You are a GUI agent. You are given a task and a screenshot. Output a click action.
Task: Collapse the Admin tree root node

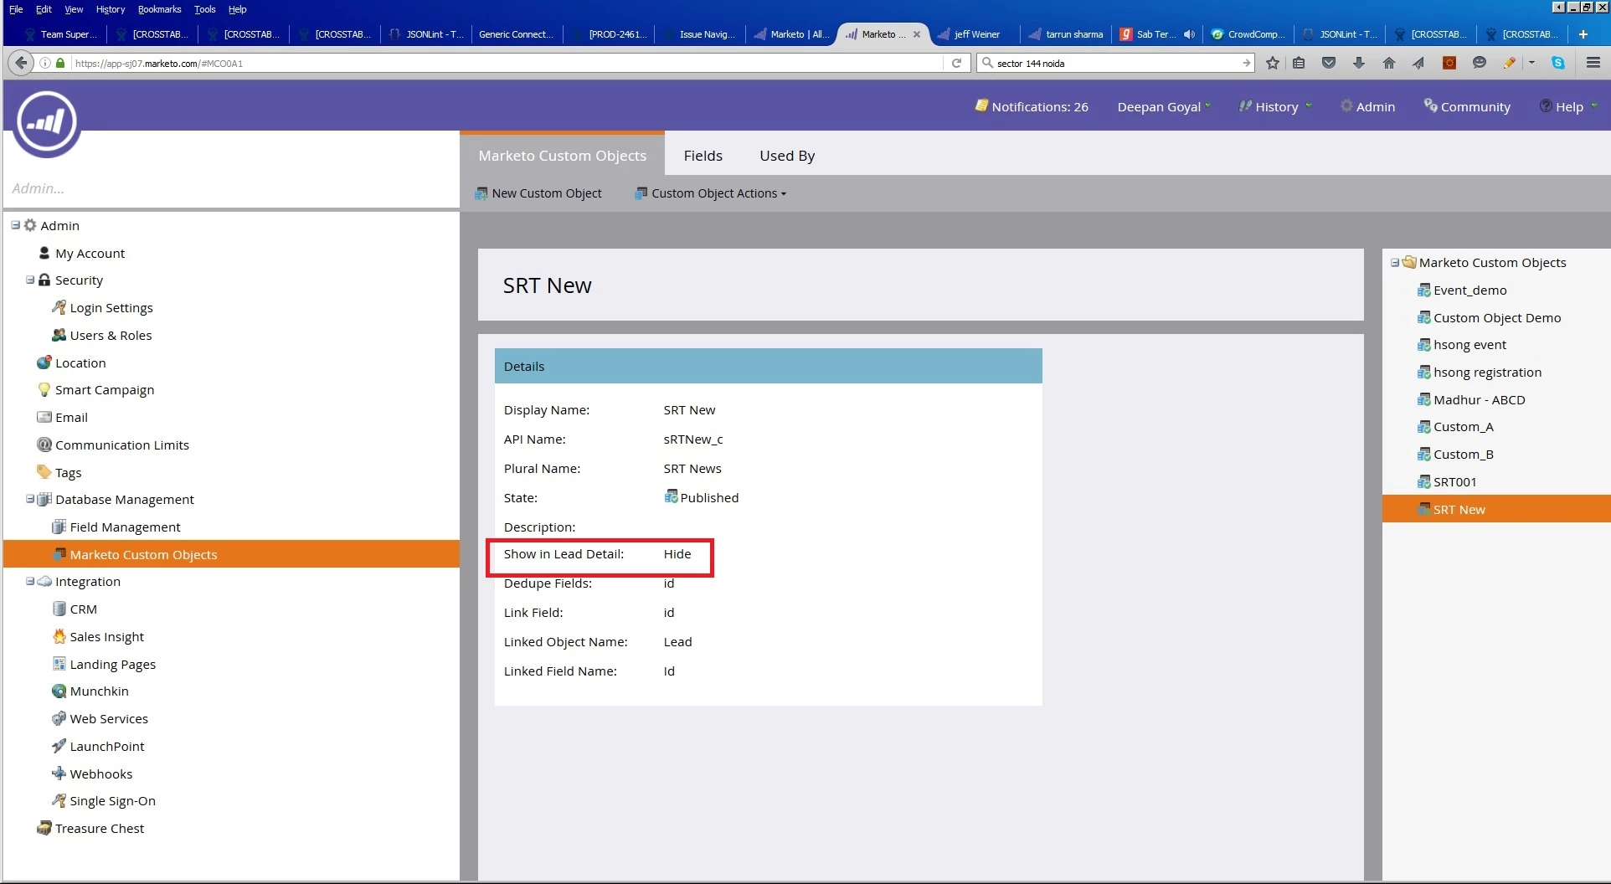[15, 225]
